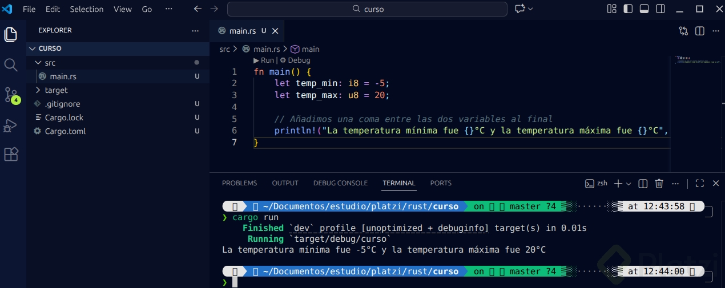Open Customize Layout icon in title bar
Image resolution: width=725 pixels, height=288 pixels.
pyautogui.click(x=612, y=9)
